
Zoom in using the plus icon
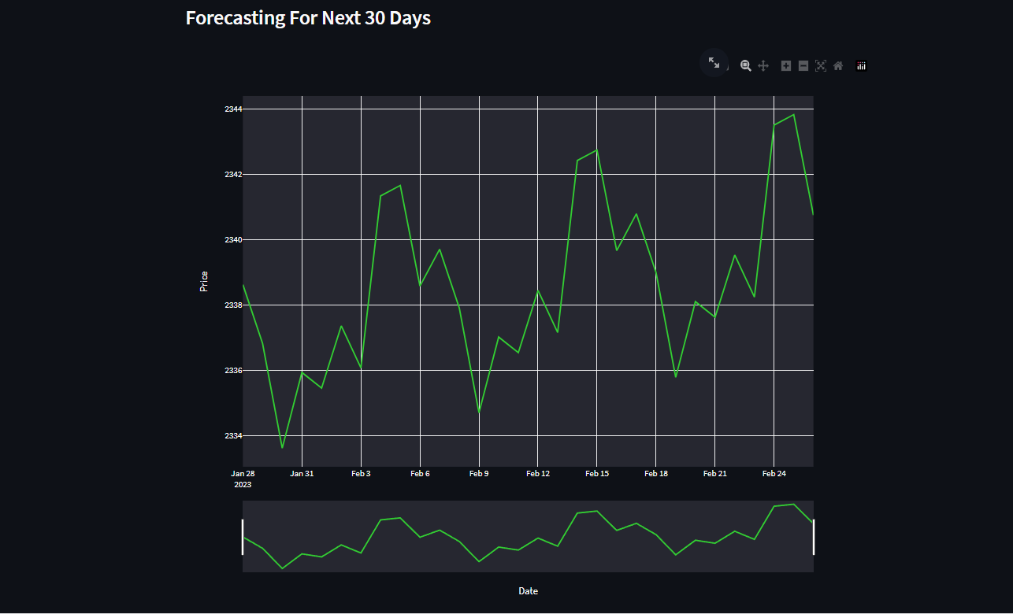point(785,65)
